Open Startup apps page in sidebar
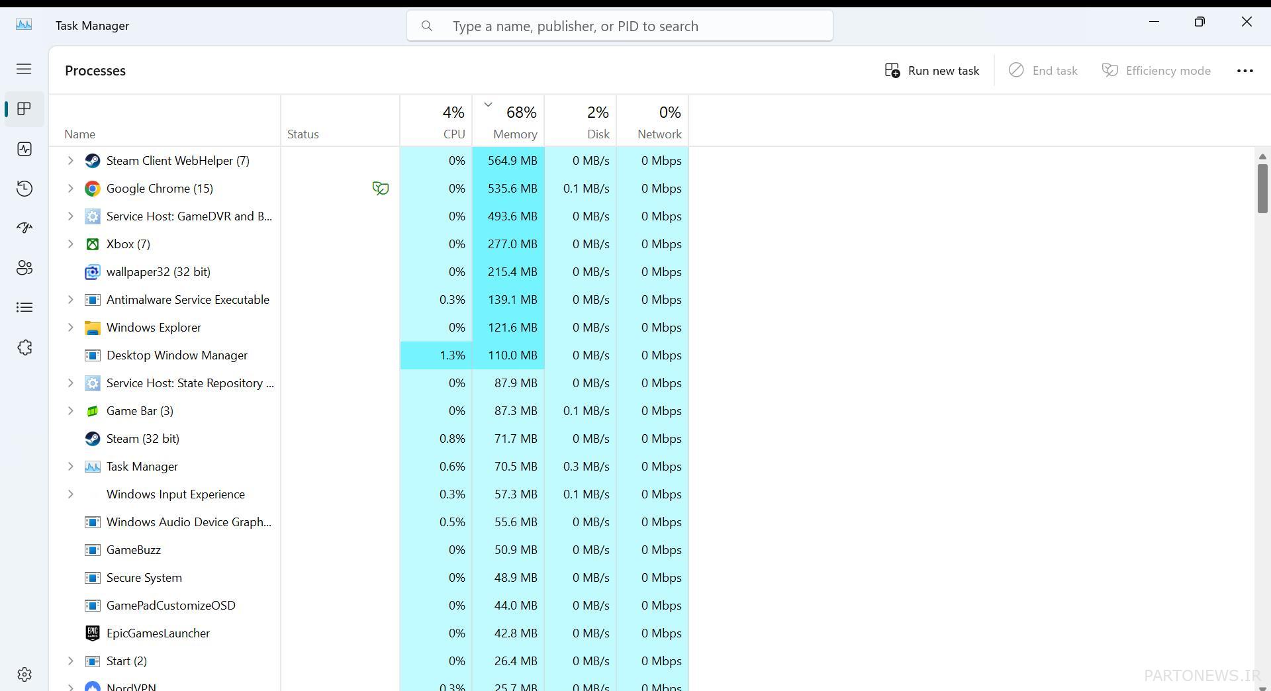The image size is (1271, 691). point(24,228)
